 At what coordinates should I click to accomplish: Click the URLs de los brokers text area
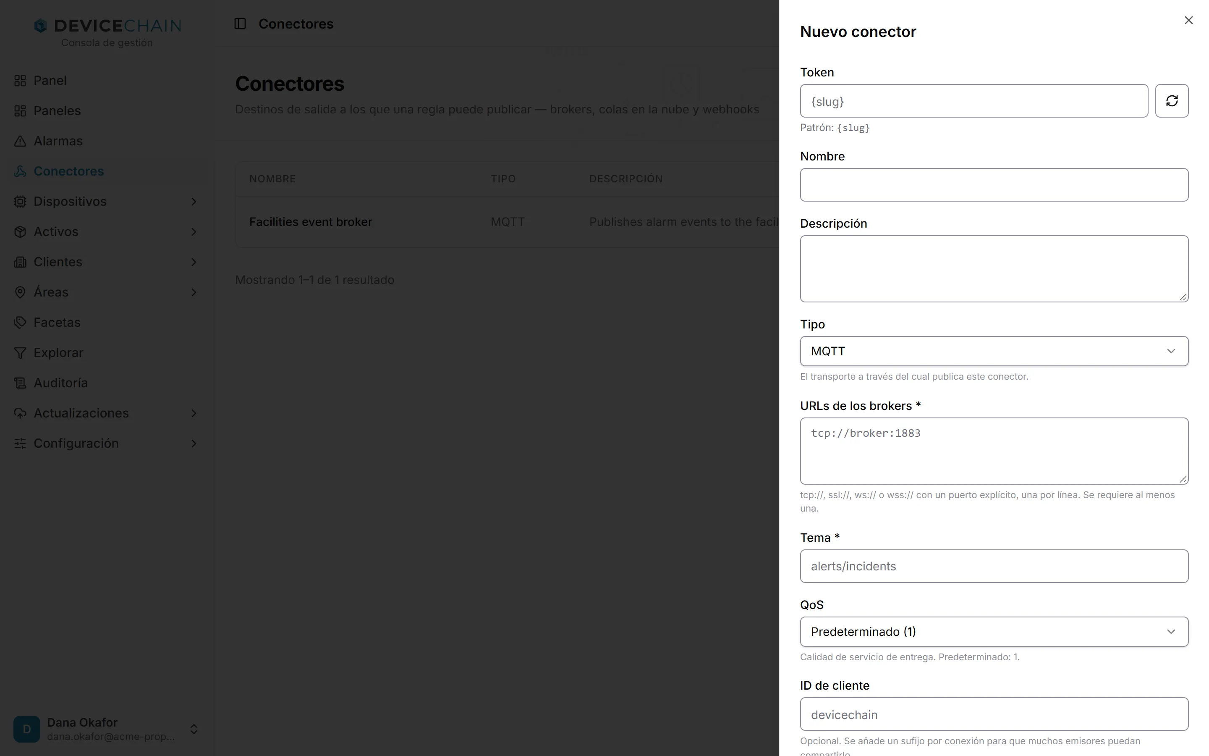[994, 451]
